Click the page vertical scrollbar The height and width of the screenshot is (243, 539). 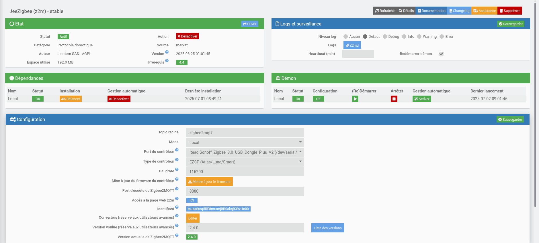(535, 114)
